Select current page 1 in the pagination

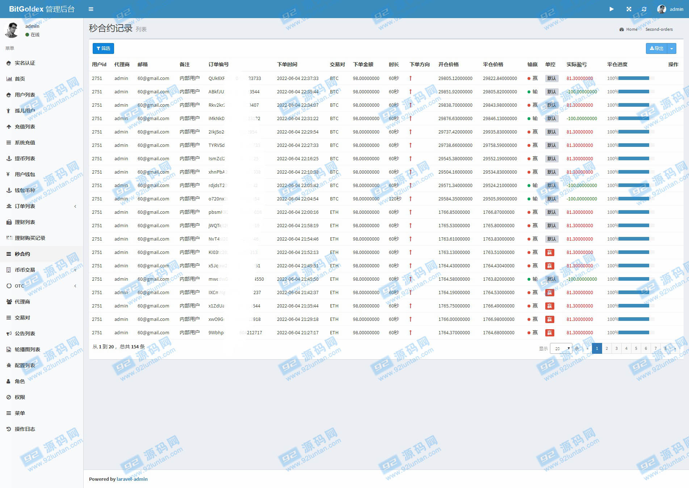pyautogui.click(x=597, y=348)
